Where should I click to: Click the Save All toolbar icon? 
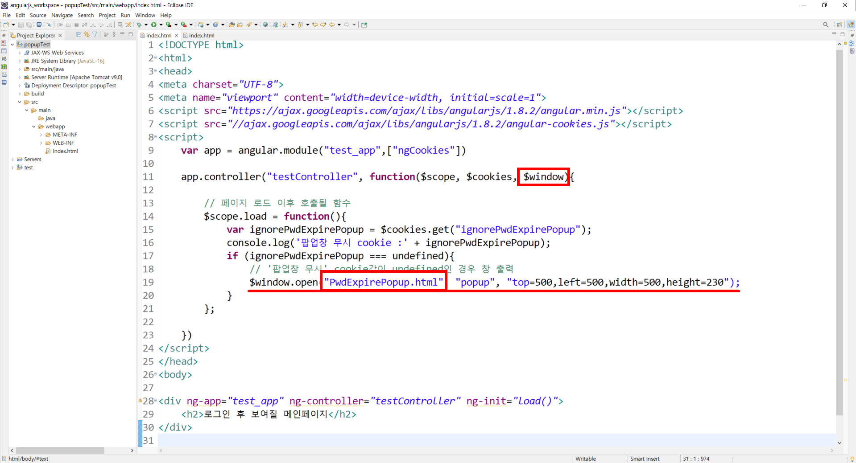29,25
